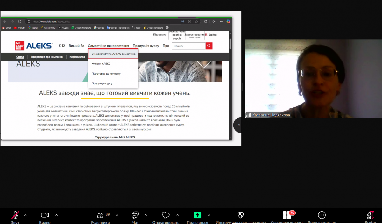Unmute the microphone (Звук) in Zoom
Image resolution: width=382 pixels, height=224 pixels.
(x=15, y=215)
